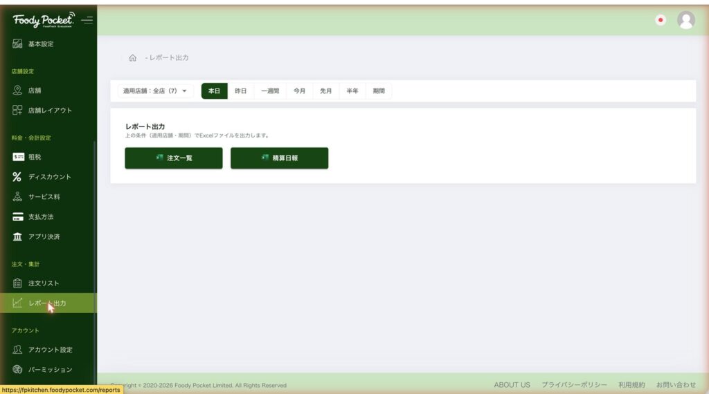Screen dimensions: 709x394
Task: Click the ABOUT US footer link
Action: click(x=512, y=385)
